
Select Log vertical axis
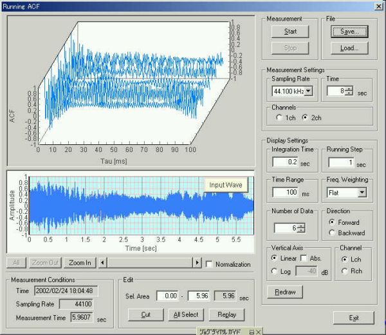tap(273, 272)
